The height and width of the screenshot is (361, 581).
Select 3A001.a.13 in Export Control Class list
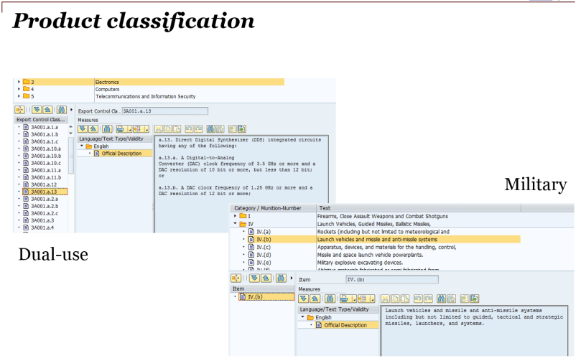tap(44, 192)
